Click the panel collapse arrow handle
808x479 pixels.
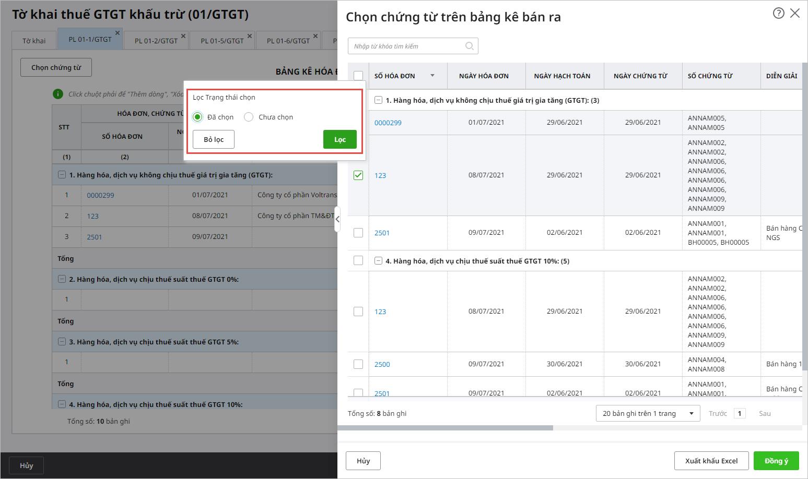[337, 219]
